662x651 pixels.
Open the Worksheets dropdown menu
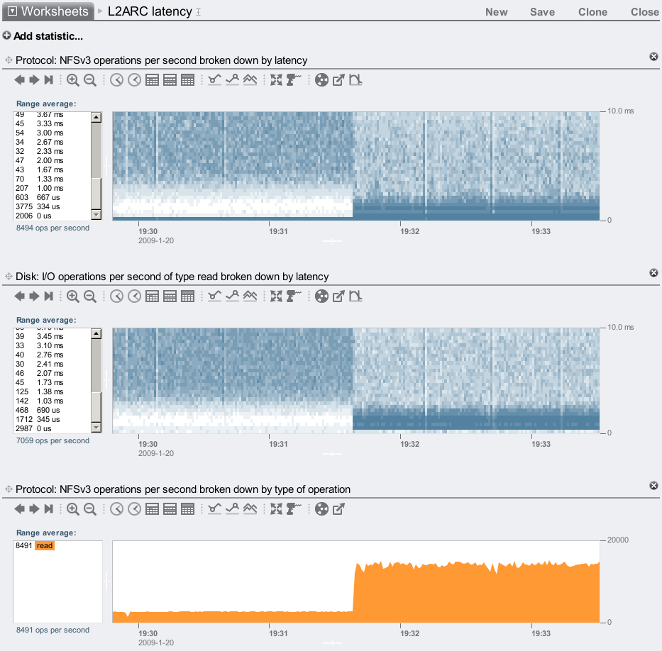[x=48, y=11]
